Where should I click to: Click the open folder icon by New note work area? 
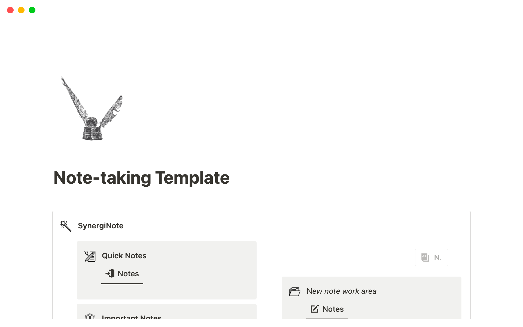pyautogui.click(x=294, y=292)
